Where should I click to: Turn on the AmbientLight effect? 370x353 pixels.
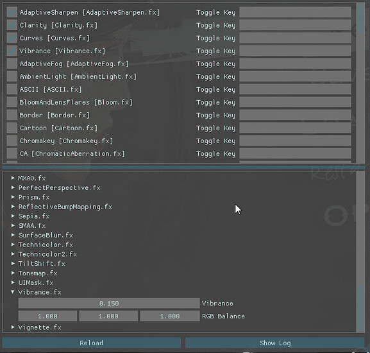12,76
